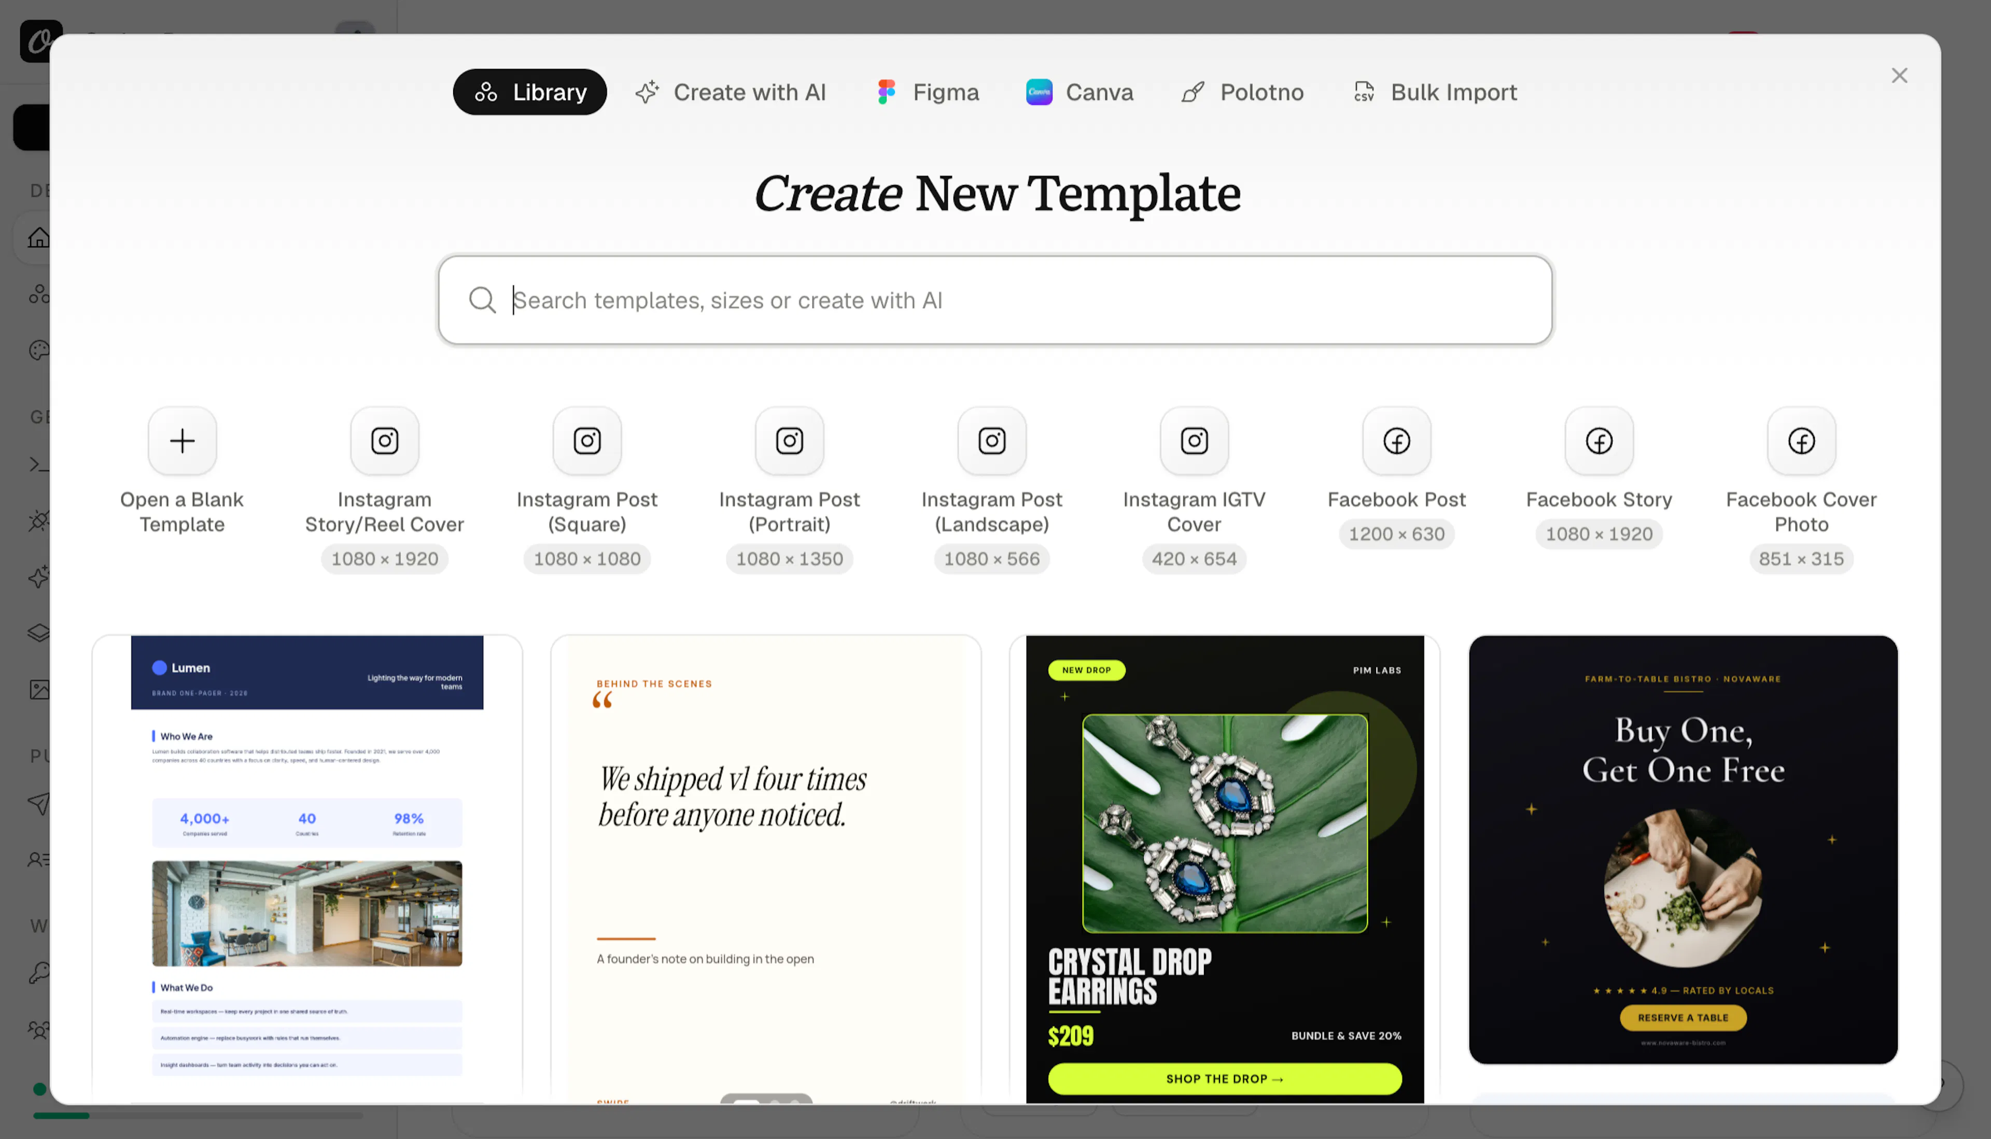The width and height of the screenshot is (1991, 1139).
Task: Go to the Bulk Import tab
Action: pyautogui.click(x=1435, y=92)
